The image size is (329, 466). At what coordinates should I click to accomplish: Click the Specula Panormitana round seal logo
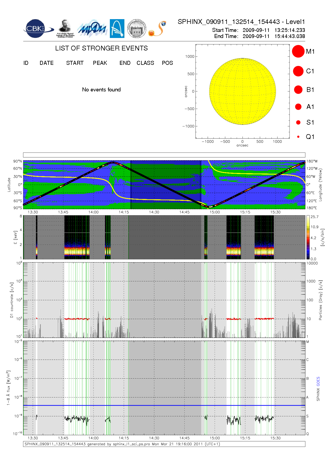pos(137,29)
